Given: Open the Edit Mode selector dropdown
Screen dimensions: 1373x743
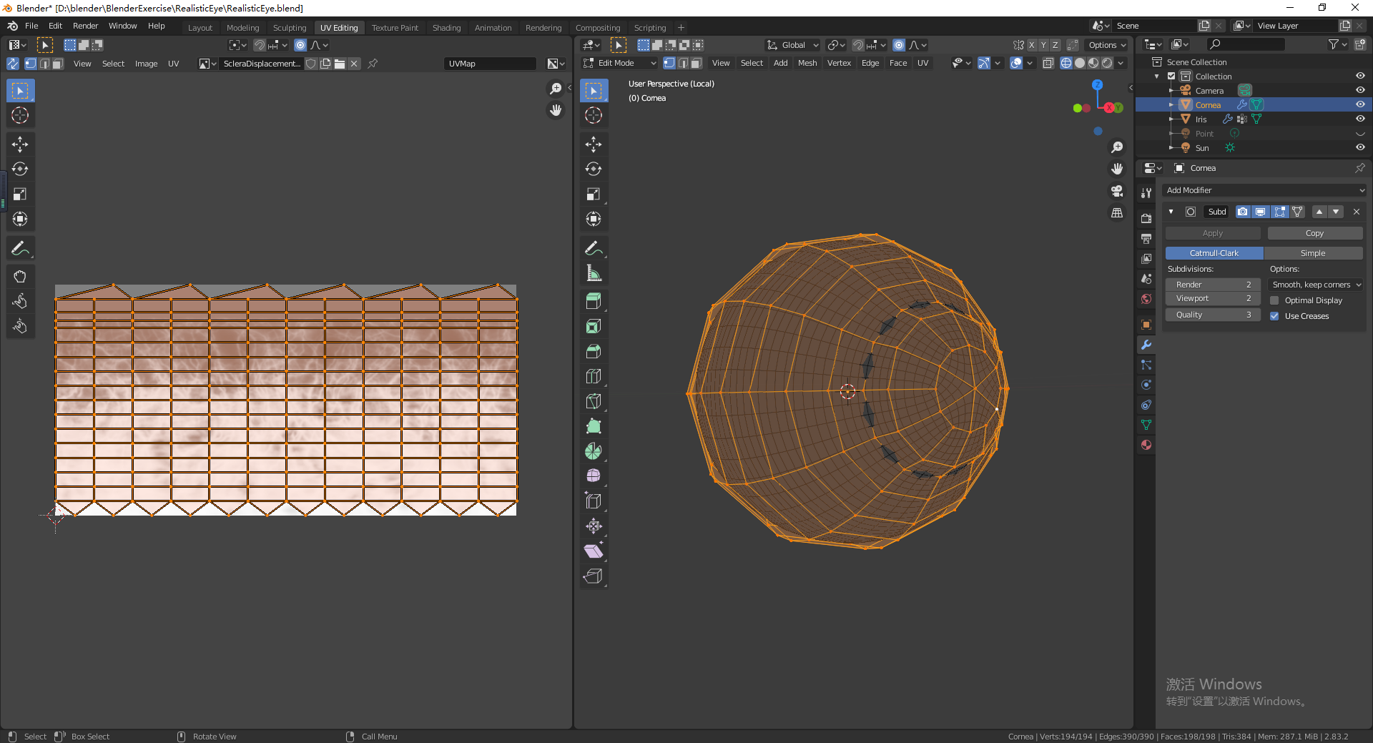Looking at the screenshot, I should [x=619, y=63].
